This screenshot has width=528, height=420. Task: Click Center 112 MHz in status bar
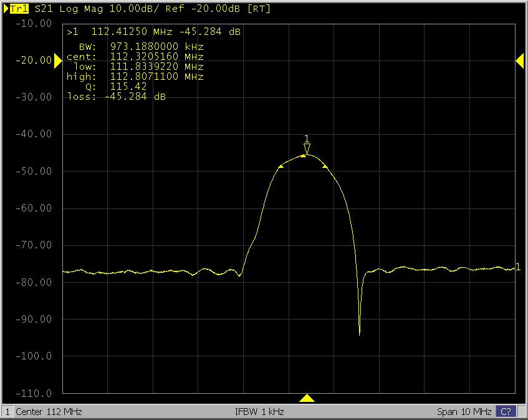[49, 412]
